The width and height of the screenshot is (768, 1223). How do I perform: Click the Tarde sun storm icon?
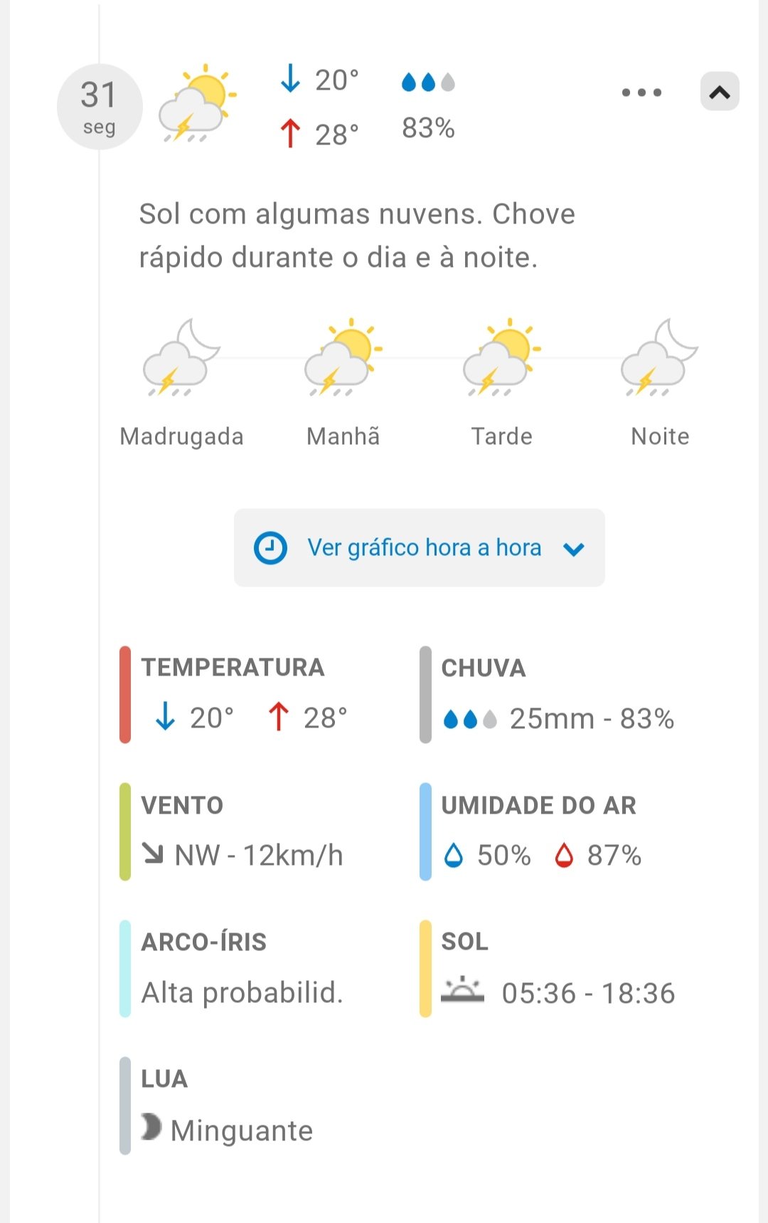coord(501,358)
